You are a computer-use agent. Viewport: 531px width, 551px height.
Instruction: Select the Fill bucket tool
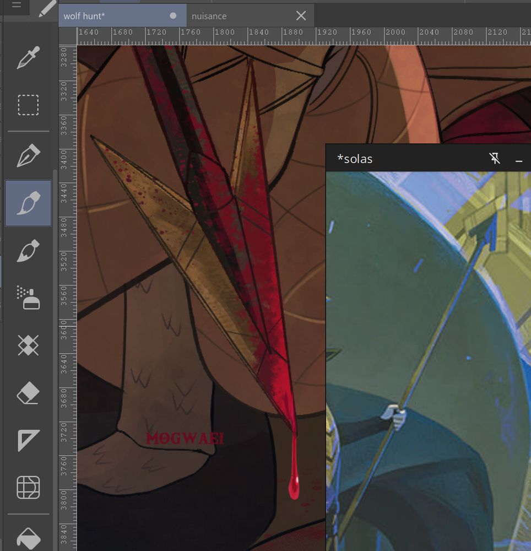[x=28, y=539]
